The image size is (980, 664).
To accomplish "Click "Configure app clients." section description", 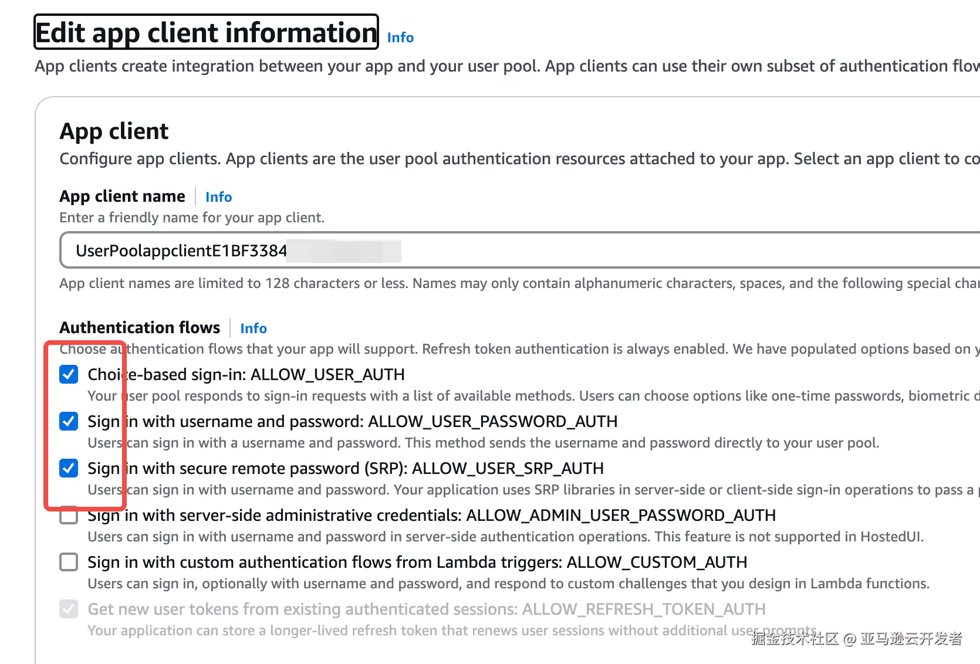I will point(520,159).
